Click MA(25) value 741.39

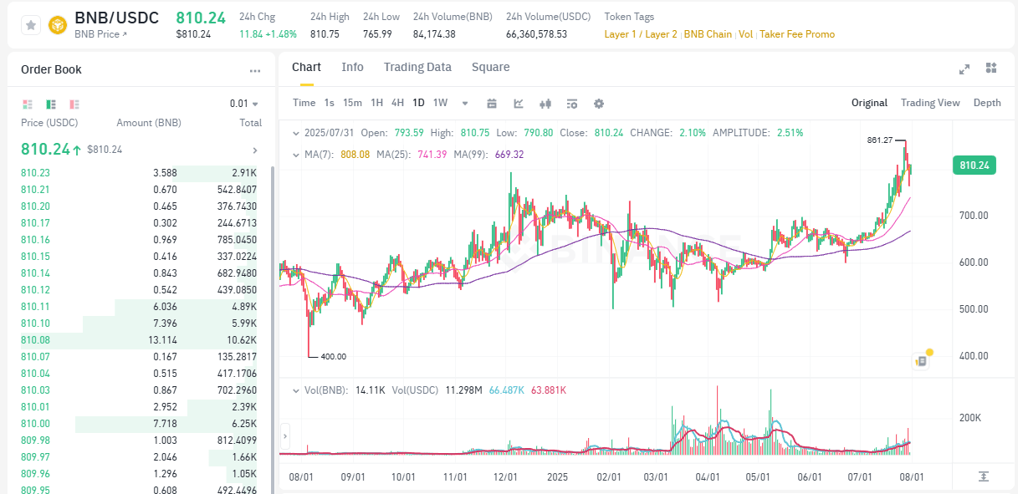(x=430, y=155)
